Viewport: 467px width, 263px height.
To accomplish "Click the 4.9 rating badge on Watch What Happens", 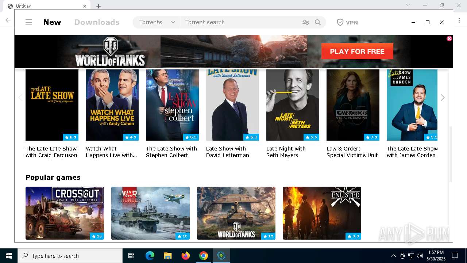I will click(x=131, y=137).
